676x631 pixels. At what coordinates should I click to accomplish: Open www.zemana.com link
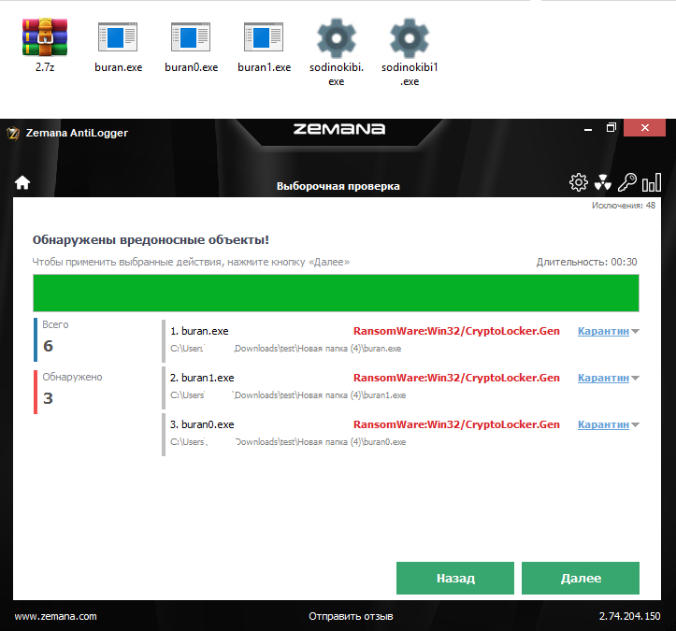55,616
